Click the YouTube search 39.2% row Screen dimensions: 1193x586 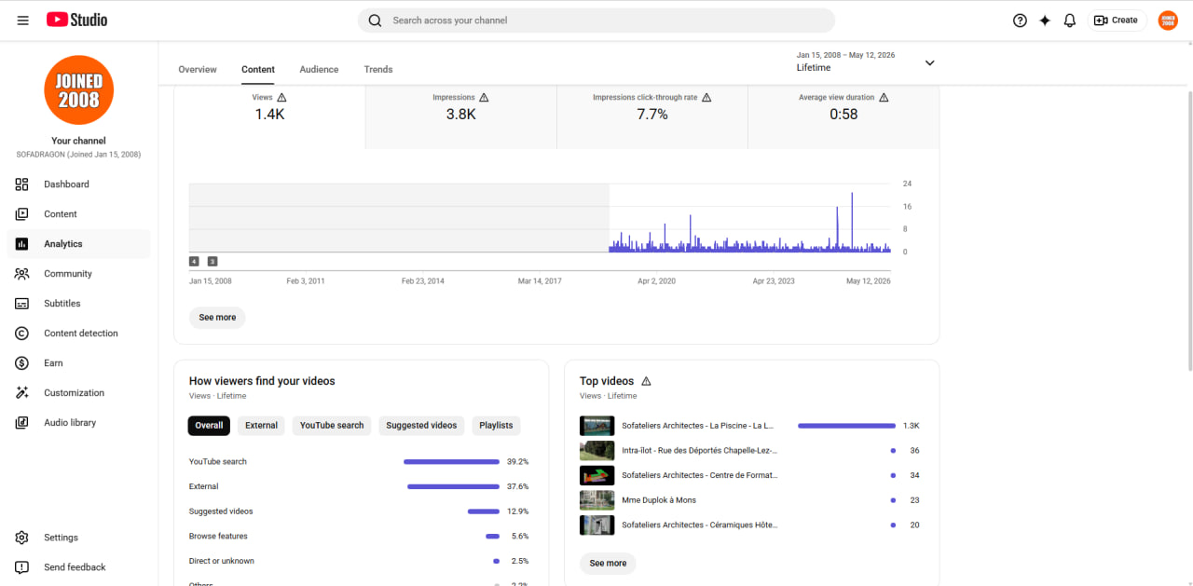359,462
